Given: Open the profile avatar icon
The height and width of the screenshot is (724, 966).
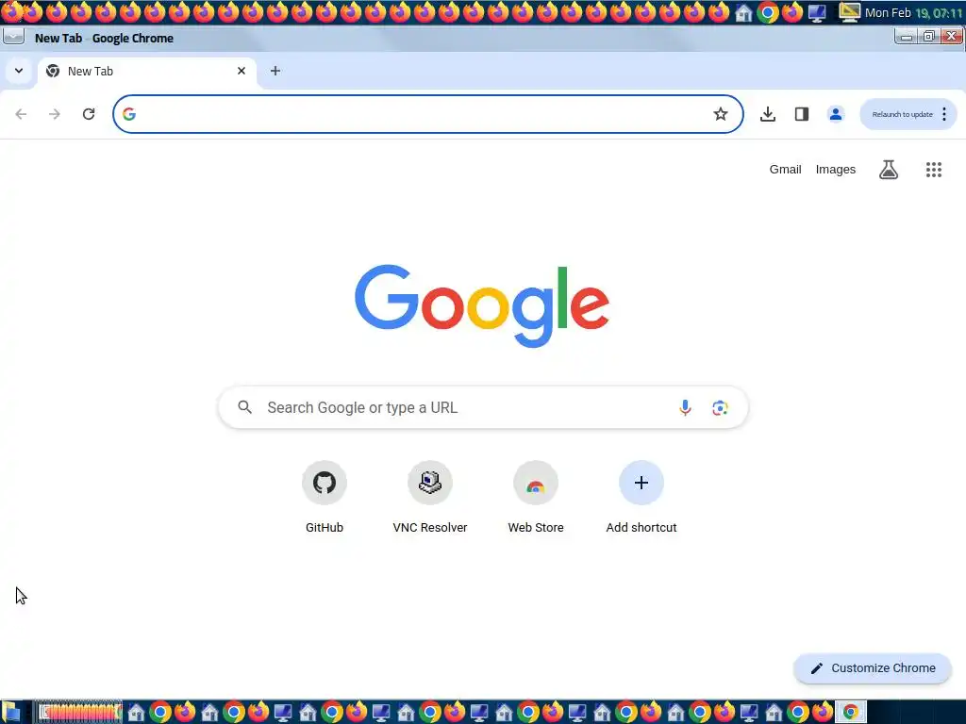Looking at the screenshot, I should 836,114.
